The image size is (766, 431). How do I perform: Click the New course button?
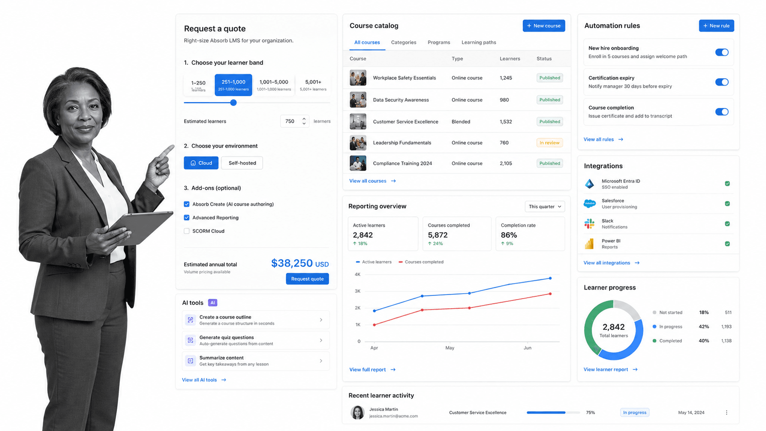[x=544, y=26]
